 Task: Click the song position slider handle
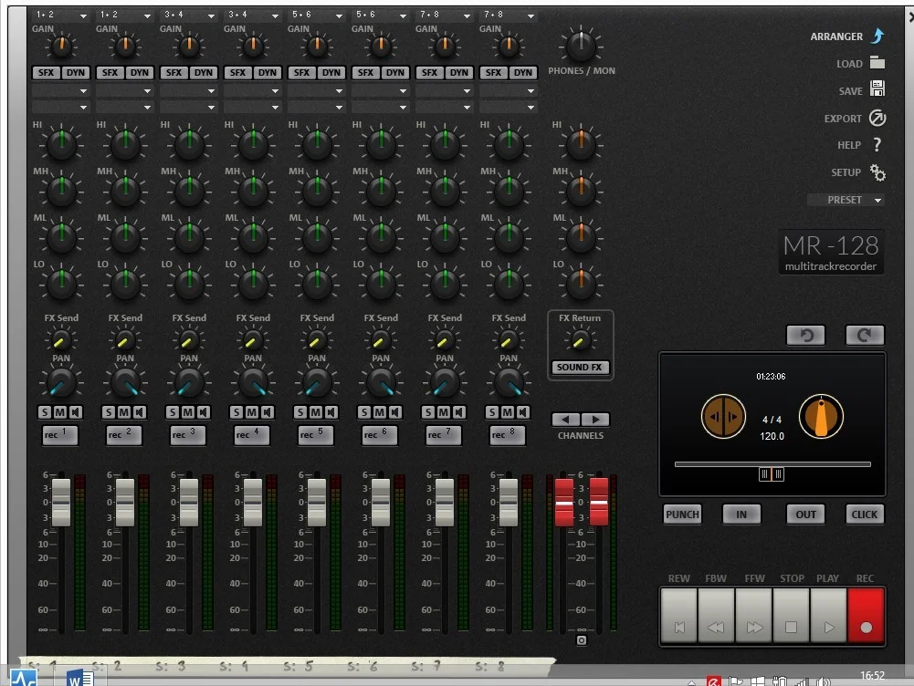(772, 474)
